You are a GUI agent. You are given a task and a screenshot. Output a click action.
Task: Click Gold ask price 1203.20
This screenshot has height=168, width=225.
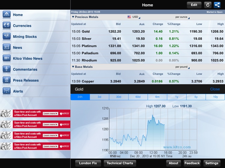[x=138, y=31]
